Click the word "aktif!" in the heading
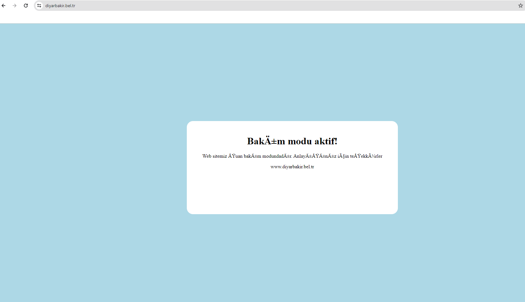Image resolution: width=525 pixels, height=302 pixels. click(326, 141)
